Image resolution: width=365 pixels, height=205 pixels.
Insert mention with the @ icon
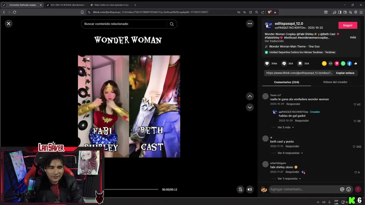point(342,189)
